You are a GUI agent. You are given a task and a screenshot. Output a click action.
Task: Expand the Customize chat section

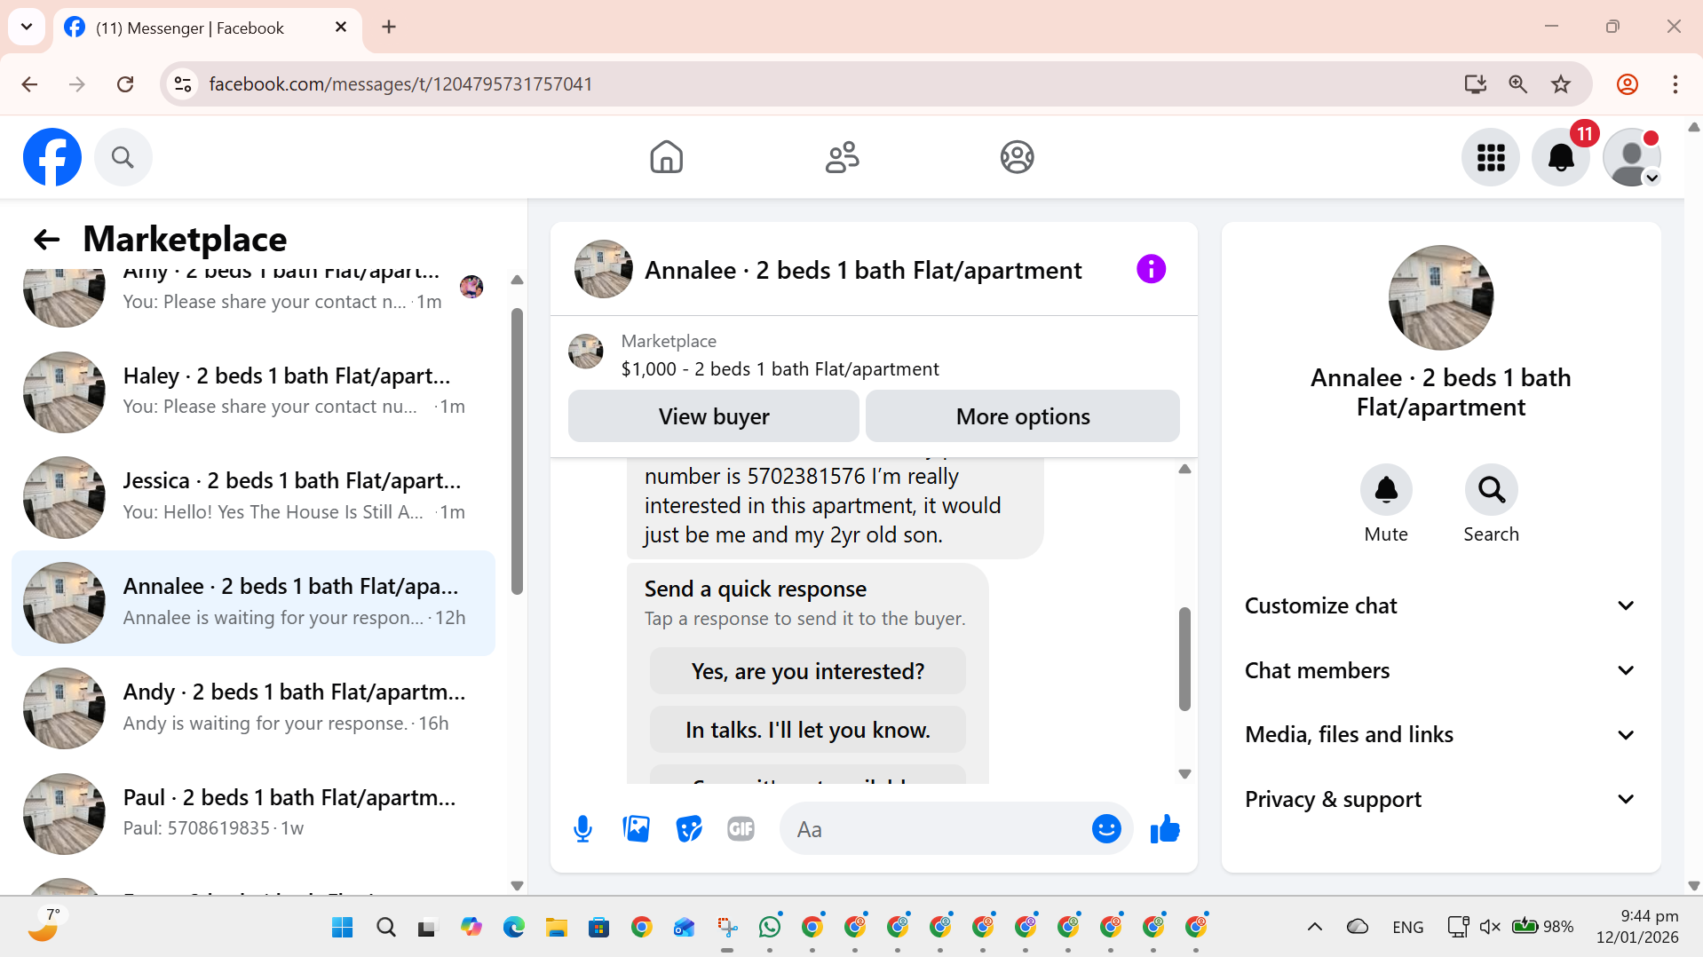point(1440,605)
